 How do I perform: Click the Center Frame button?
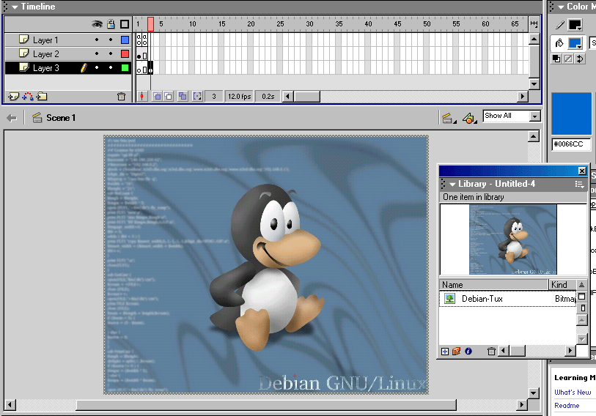(x=142, y=96)
